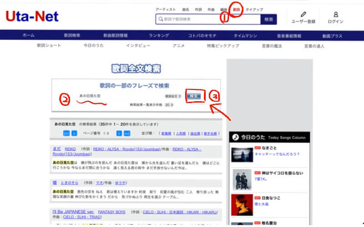Click the music note icon in 今日のうた header

coord(235,137)
